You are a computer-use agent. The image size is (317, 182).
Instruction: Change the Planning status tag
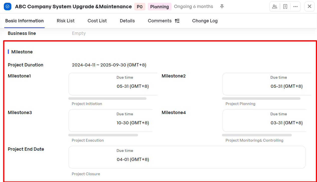click(x=160, y=7)
